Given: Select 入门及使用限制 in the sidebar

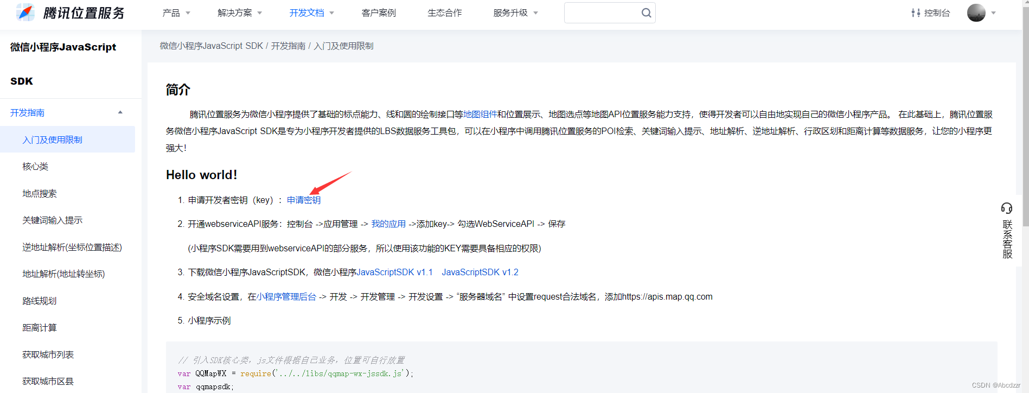Looking at the screenshot, I should [x=67, y=140].
